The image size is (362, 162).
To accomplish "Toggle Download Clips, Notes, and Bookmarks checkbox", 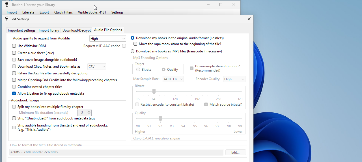I will pyautogui.click(x=14, y=66).
